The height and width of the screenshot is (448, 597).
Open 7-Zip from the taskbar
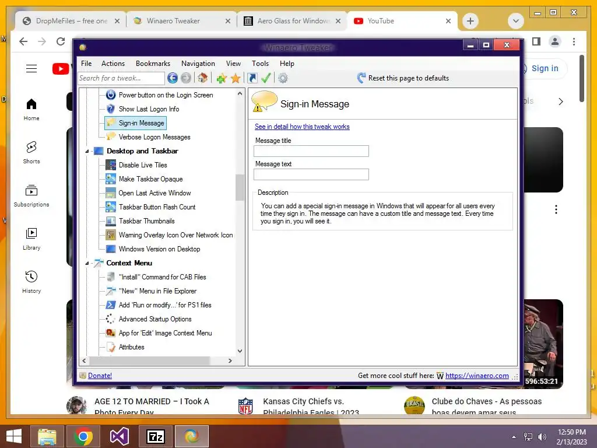pyautogui.click(x=155, y=436)
